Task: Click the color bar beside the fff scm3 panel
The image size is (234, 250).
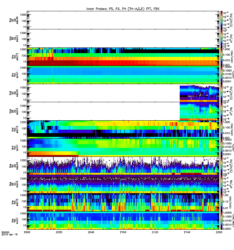Action: 221,184
